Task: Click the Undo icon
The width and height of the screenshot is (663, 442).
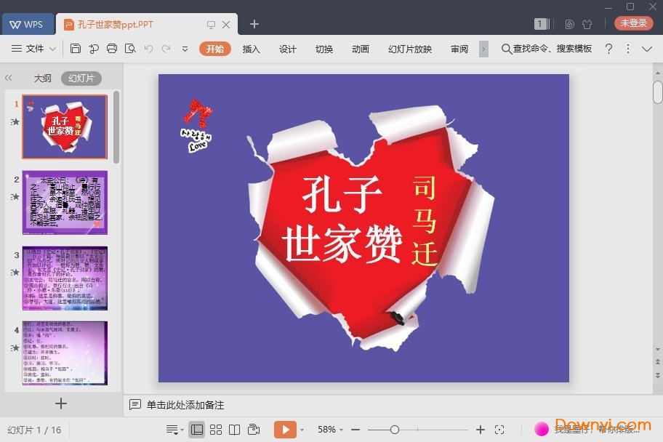Action: coord(149,48)
